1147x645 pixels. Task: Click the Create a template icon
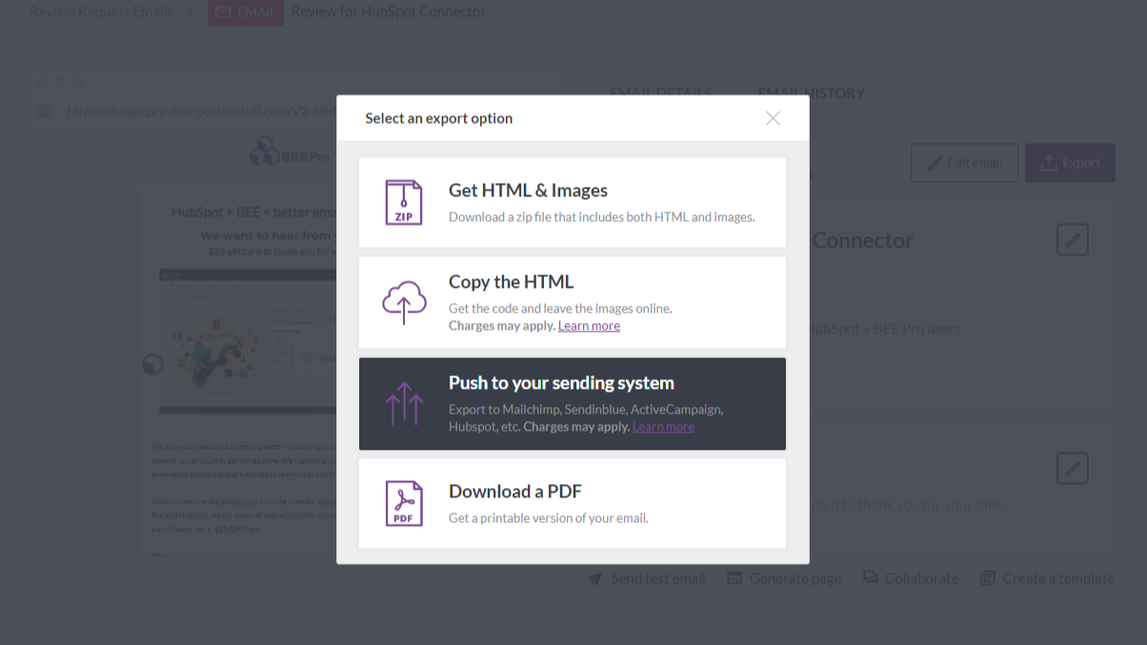[x=988, y=578]
